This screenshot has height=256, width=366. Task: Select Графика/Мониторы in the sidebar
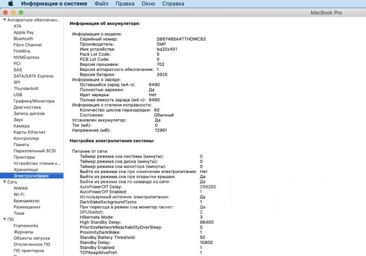(34, 101)
